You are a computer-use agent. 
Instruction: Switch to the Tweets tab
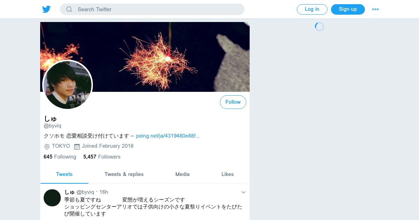[64, 174]
